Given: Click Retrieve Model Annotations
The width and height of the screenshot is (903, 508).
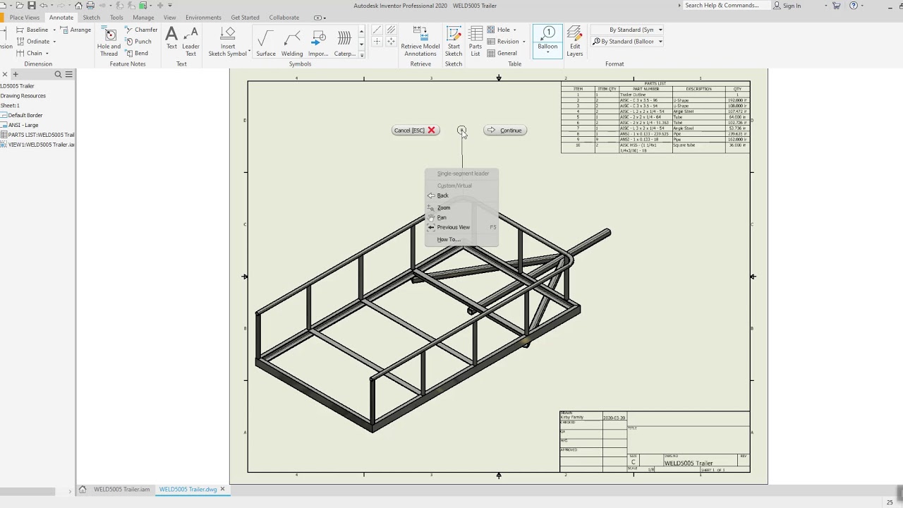Looking at the screenshot, I should [420, 42].
